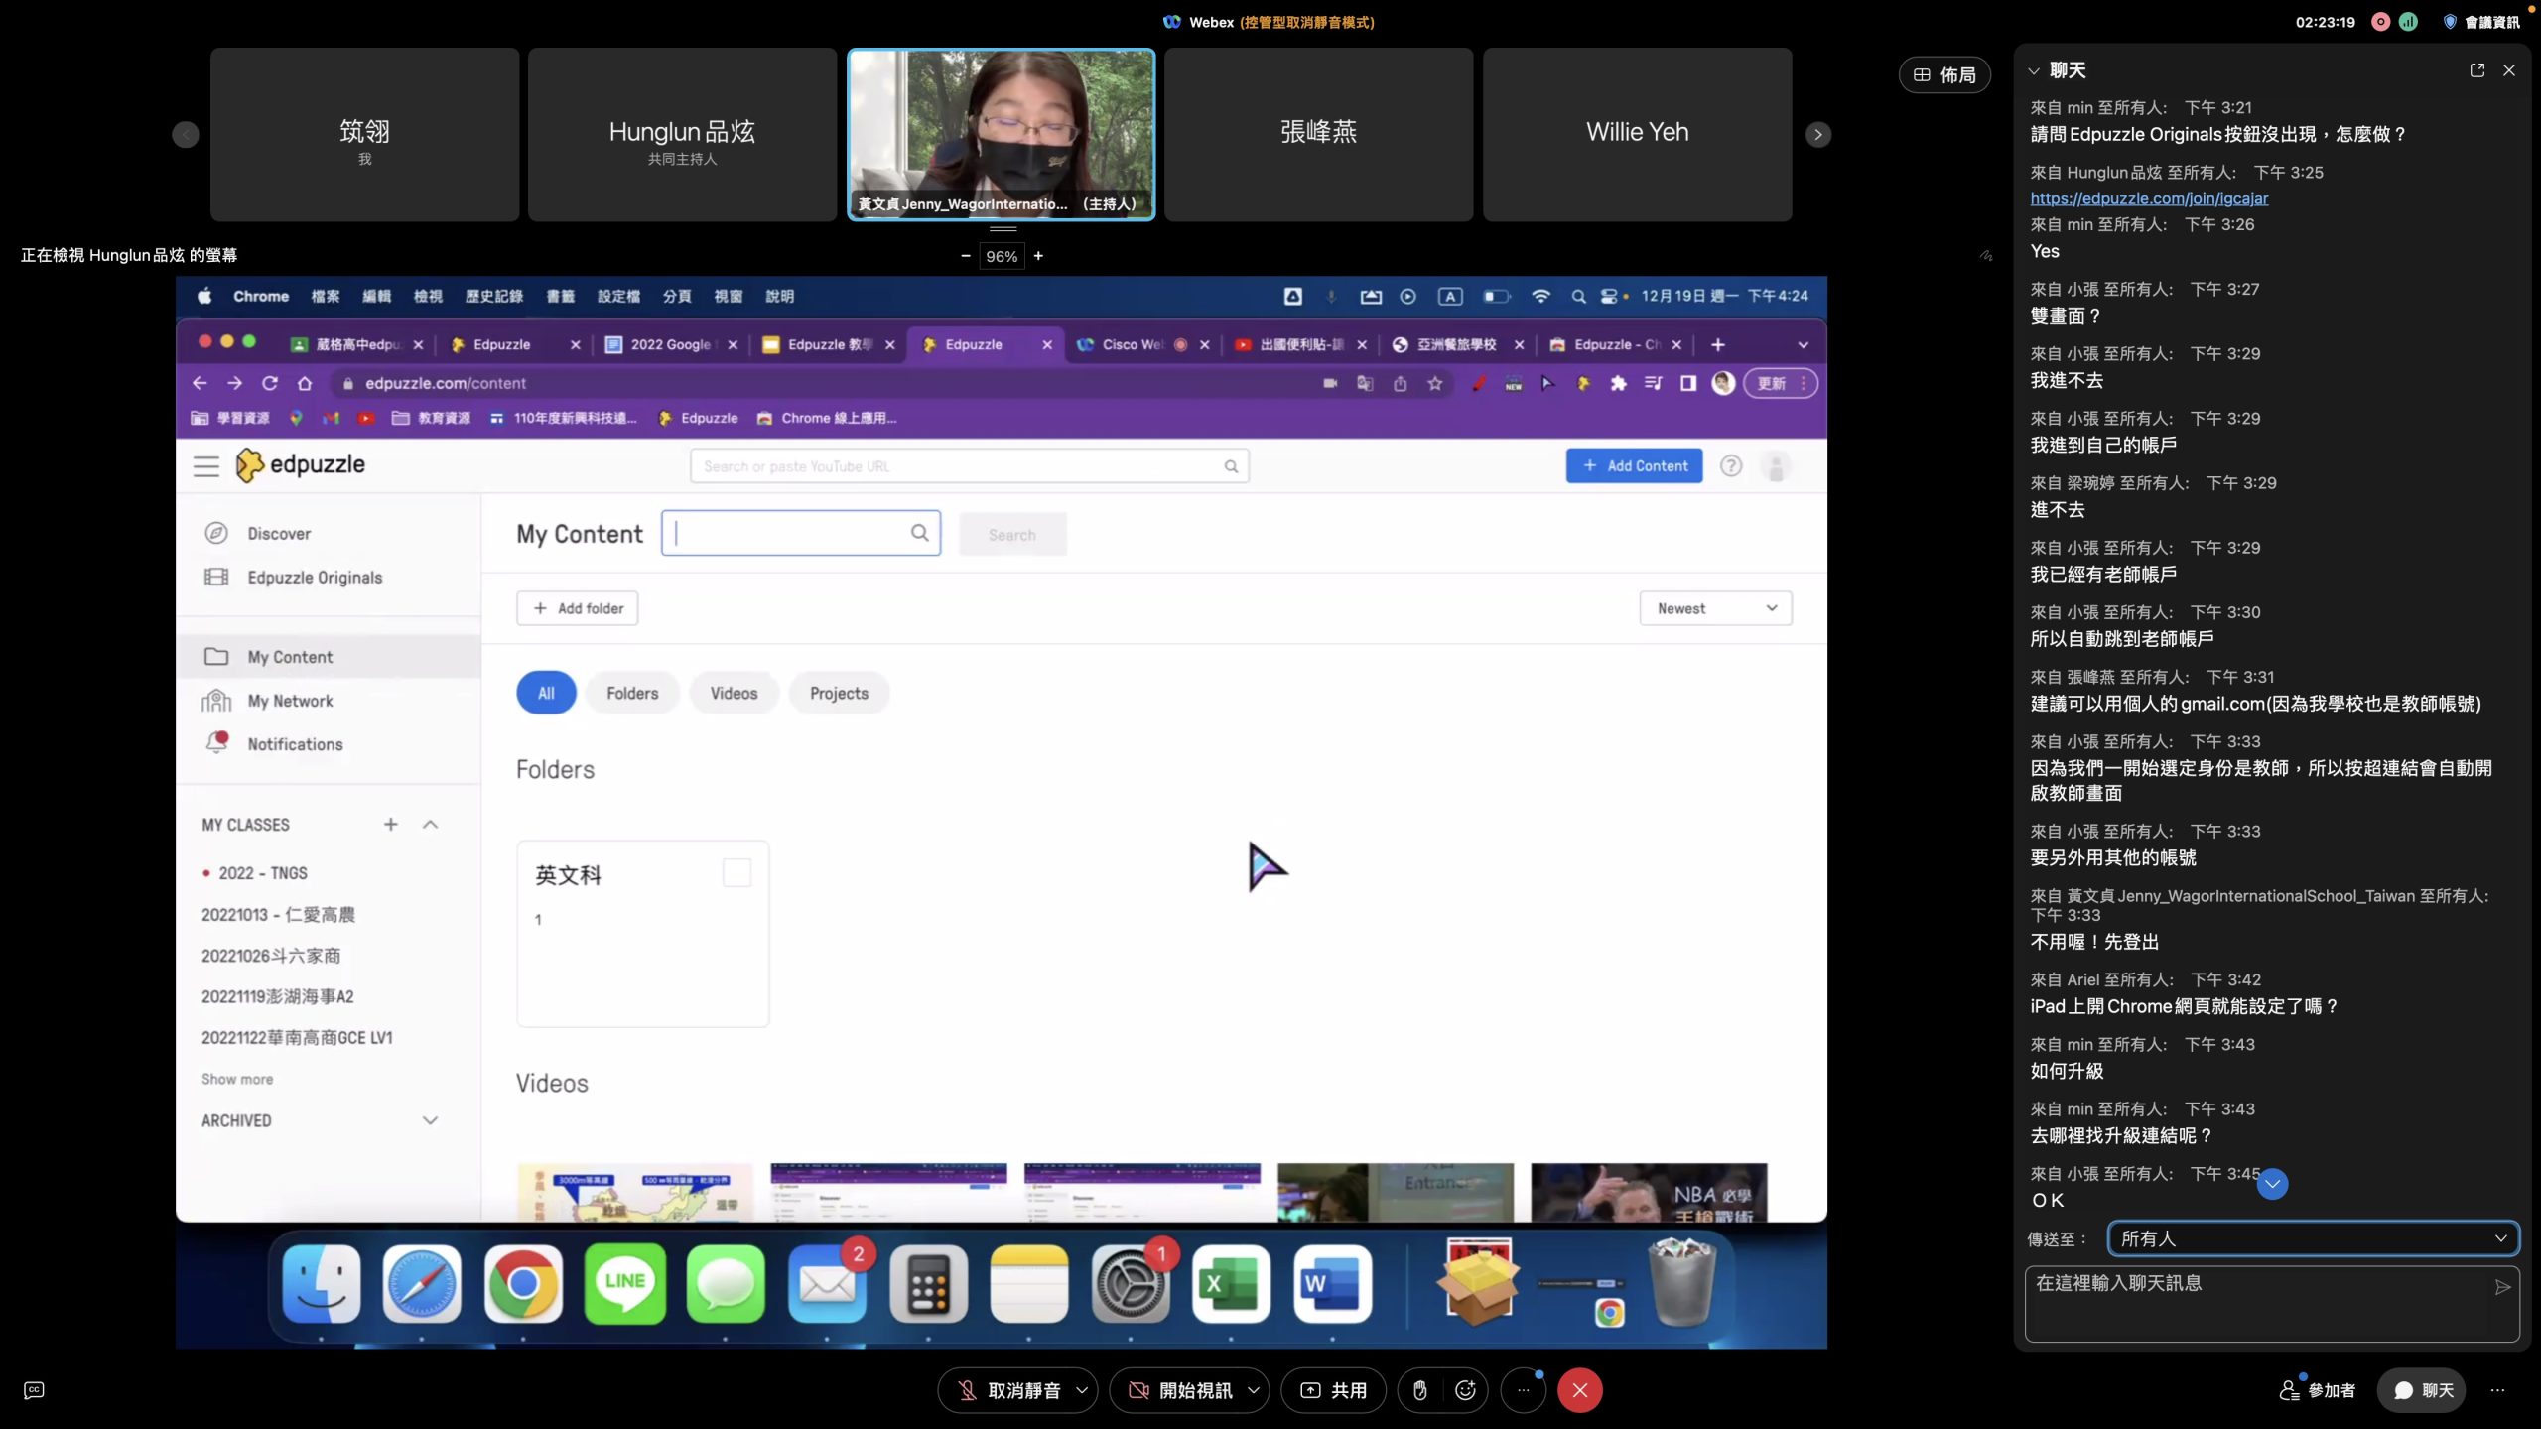Send the chat message arrow icon

(x=2502, y=1287)
